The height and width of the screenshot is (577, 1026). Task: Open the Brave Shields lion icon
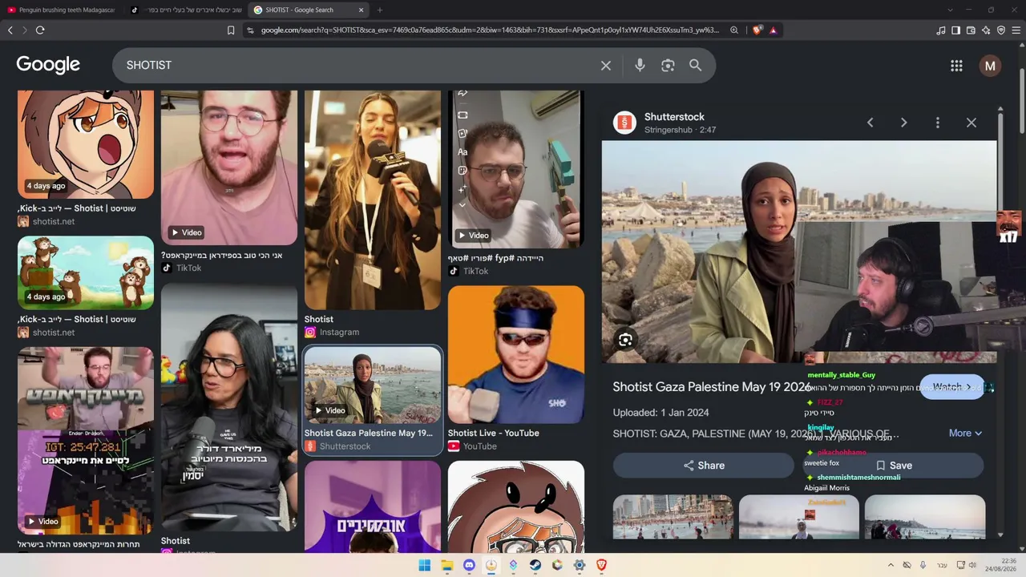pyautogui.click(x=757, y=30)
